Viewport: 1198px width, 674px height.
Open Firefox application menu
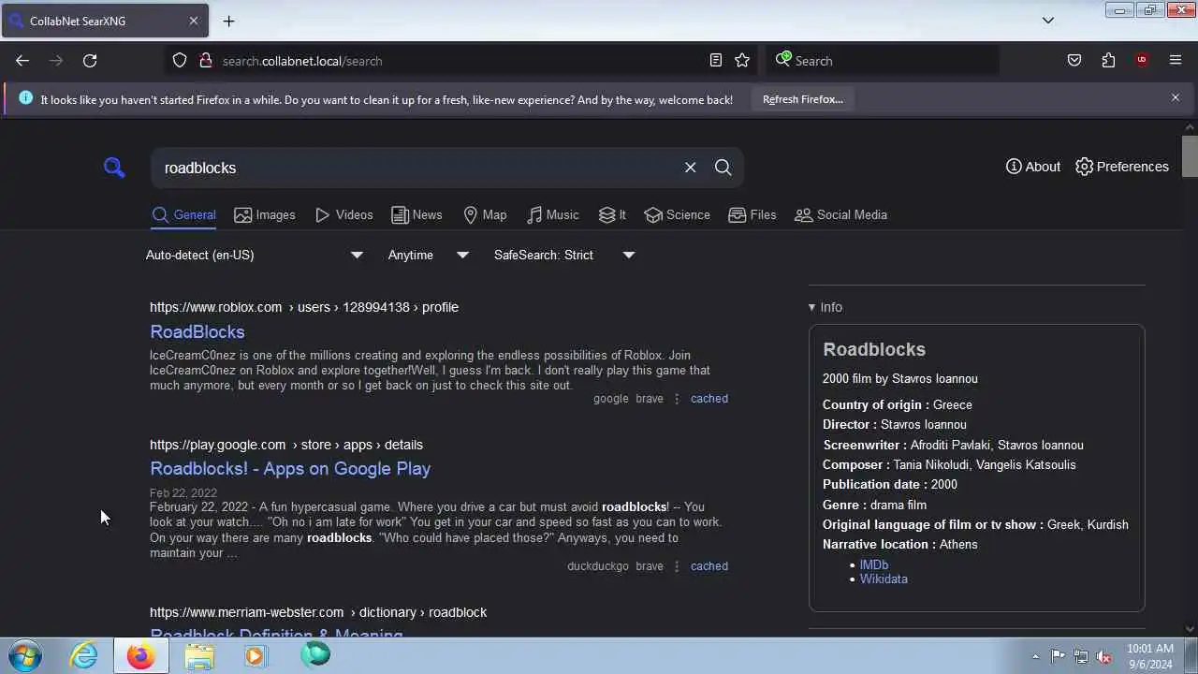tap(1176, 61)
